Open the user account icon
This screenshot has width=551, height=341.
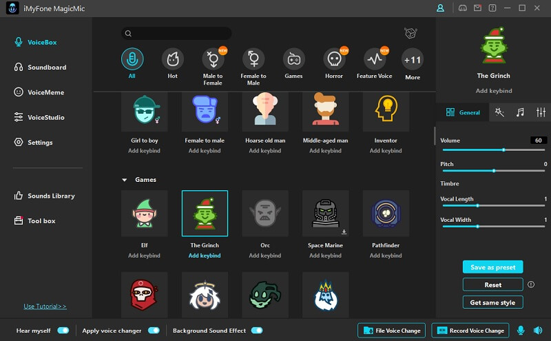pyautogui.click(x=440, y=8)
